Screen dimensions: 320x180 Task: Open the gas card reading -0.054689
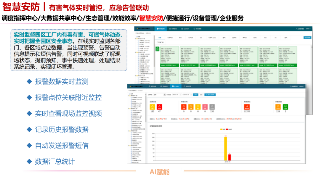[x=209, y=57]
